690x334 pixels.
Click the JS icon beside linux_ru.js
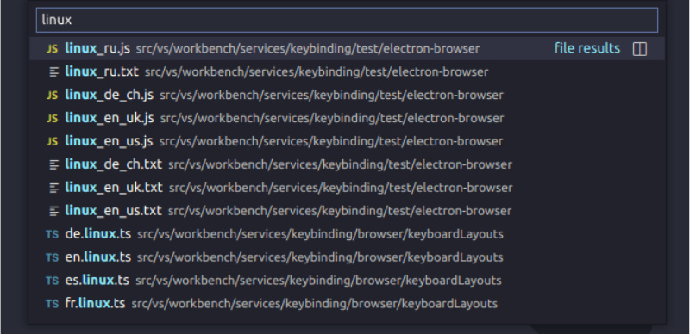pyautogui.click(x=52, y=49)
